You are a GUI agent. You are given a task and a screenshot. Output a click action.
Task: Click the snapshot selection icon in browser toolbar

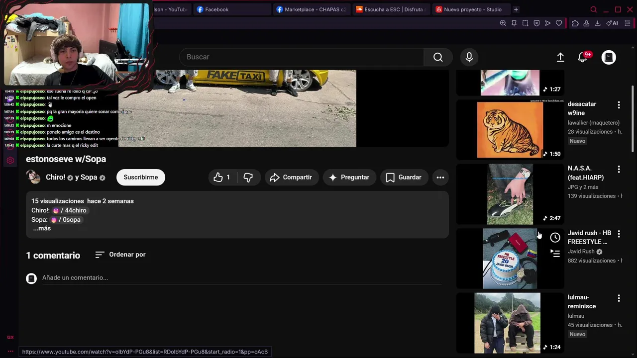click(525, 23)
